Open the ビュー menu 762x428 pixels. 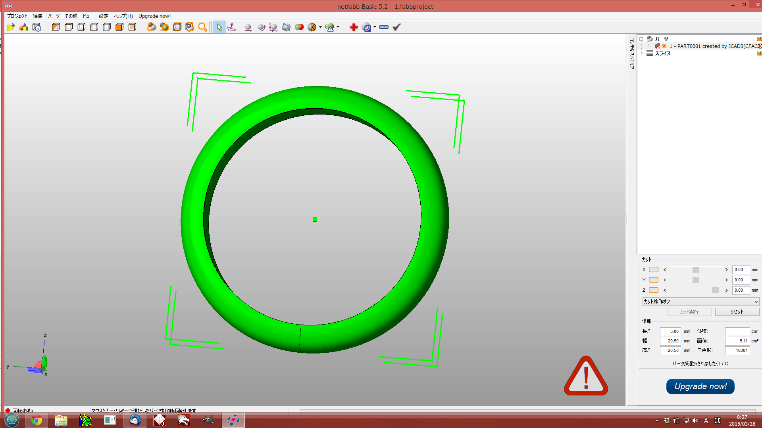point(88,16)
